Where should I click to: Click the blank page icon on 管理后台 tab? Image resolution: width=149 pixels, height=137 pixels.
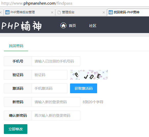[59, 12]
